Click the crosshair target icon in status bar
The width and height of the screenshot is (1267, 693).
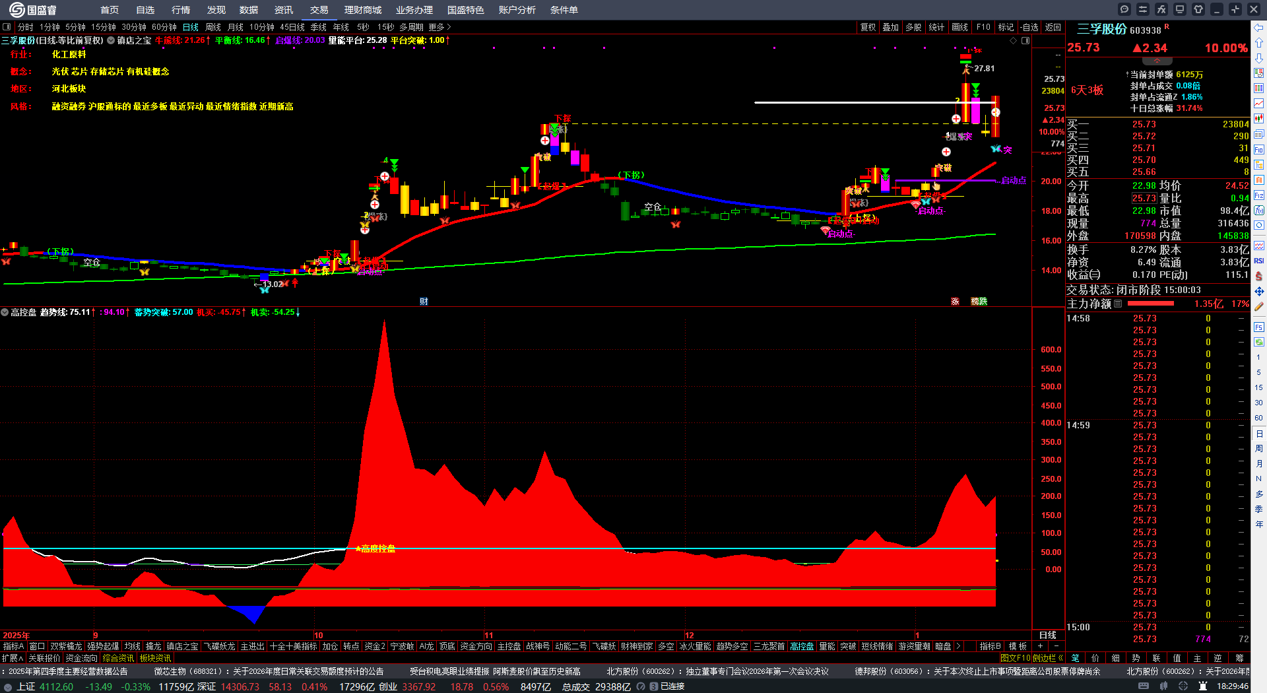click(x=1183, y=686)
